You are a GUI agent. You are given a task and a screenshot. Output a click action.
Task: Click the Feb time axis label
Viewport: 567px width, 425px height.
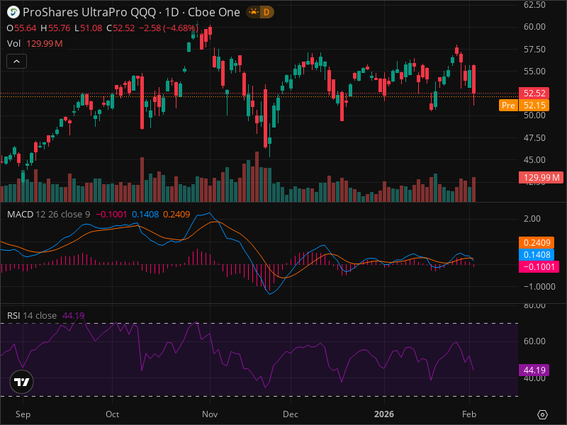[469, 414]
